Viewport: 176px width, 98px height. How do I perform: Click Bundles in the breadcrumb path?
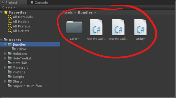[86, 12]
